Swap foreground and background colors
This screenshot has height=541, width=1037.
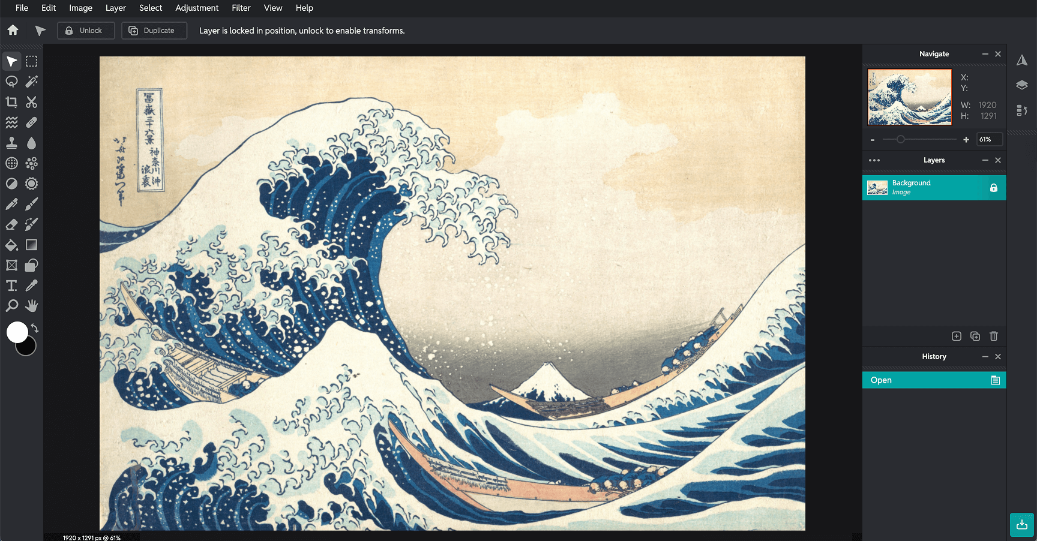(35, 328)
